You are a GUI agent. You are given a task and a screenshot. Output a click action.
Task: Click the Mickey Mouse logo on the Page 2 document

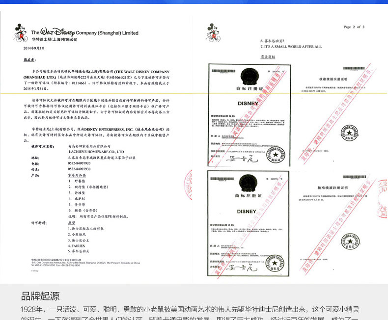pyautogui.click(x=213, y=33)
